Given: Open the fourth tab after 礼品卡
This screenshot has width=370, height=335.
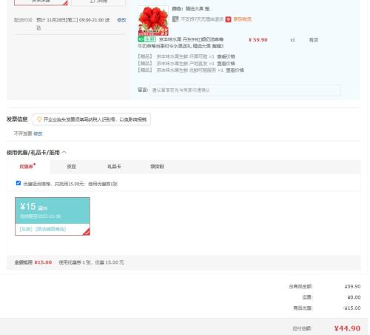Looking at the screenshot, I should click(157, 167).
